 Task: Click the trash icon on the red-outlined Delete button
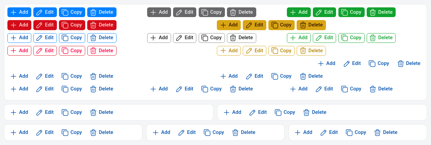(x=94, y=51)
